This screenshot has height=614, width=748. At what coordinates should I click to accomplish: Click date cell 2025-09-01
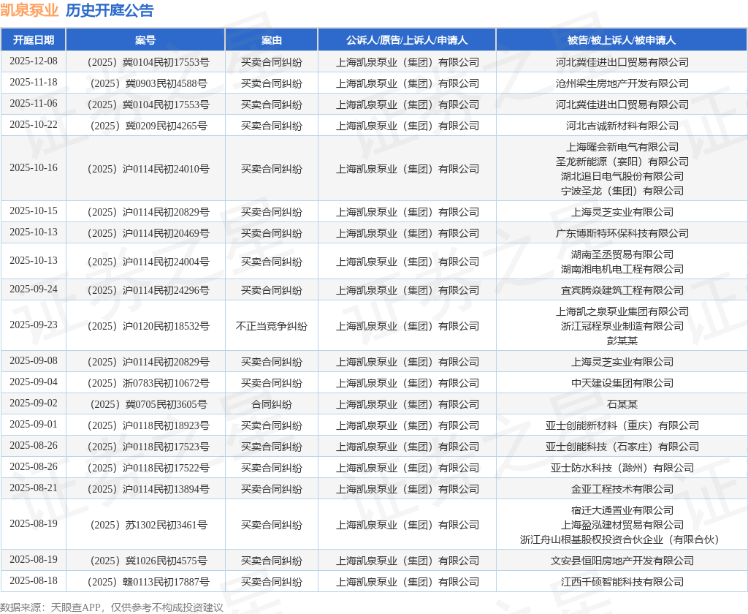tap(34, 425)
